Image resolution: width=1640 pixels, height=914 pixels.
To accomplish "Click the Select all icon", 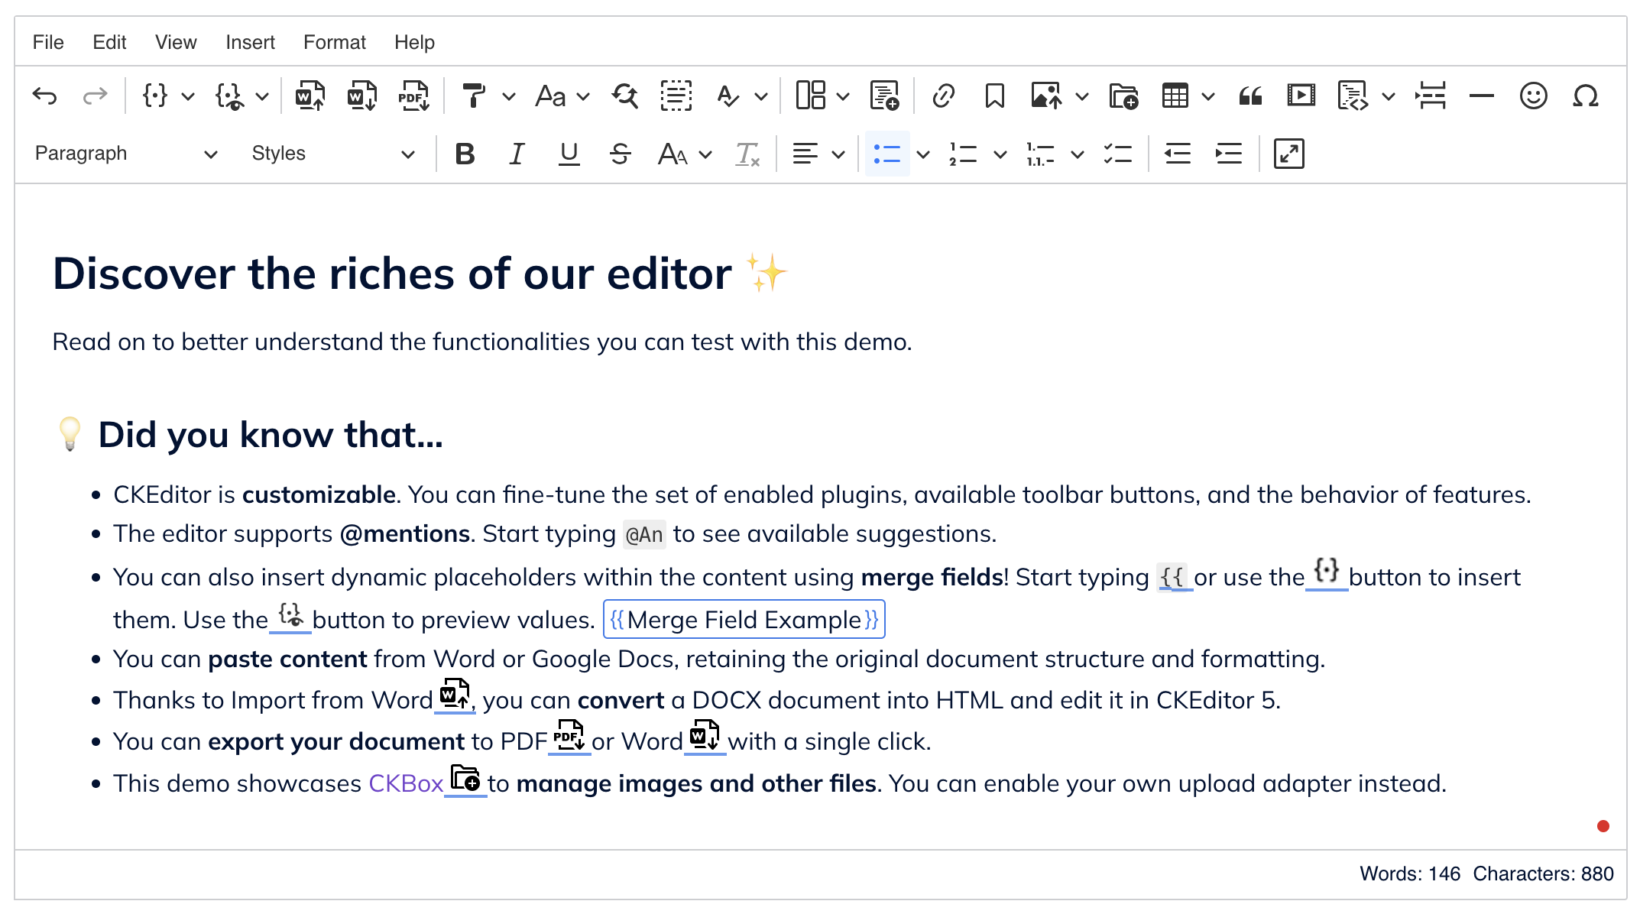I will 676,96.
